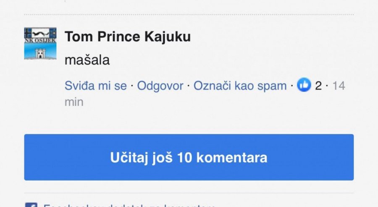Viewport: 378px width, 207px height.
Task: Select the comment text "mašala"
Action: click(x=87, y=60)
